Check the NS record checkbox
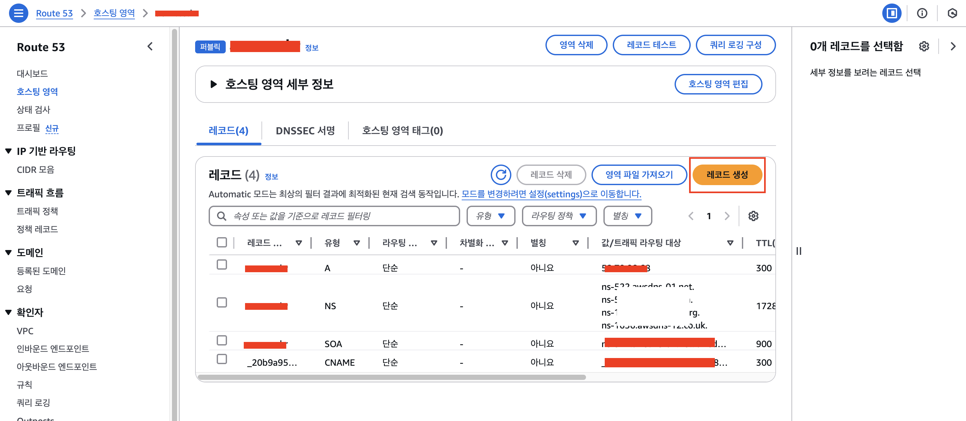 222,302
